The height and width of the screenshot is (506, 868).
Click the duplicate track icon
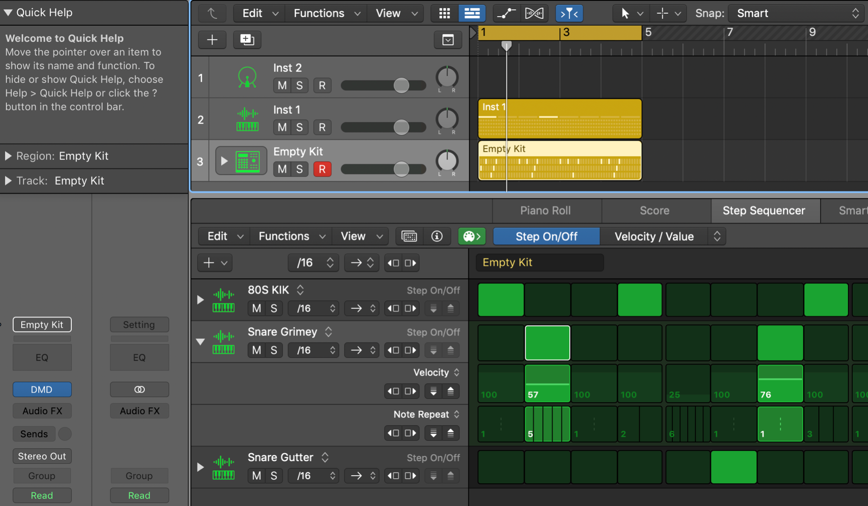click(x=247, y=40)
